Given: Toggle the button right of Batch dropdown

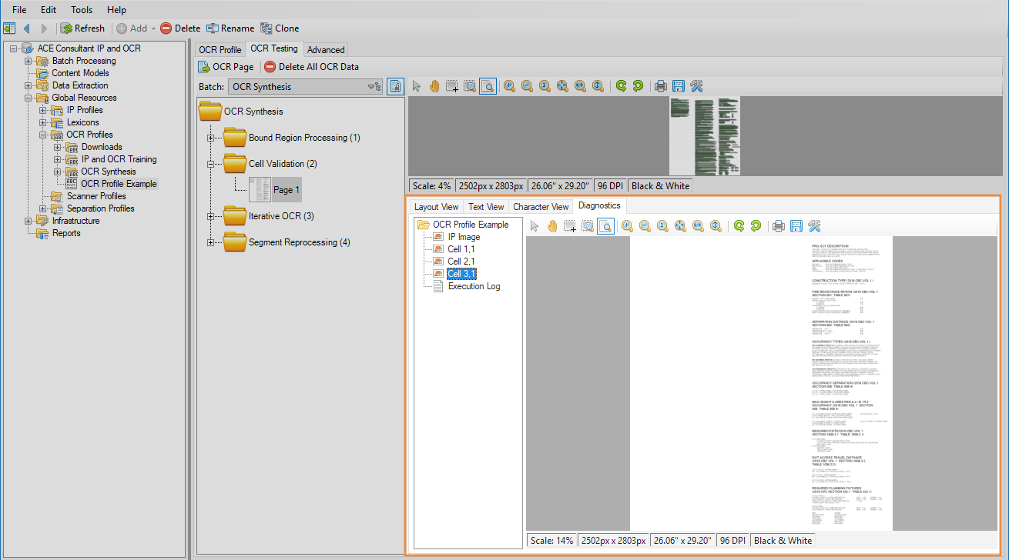Looking at the screenshot, I should tap(395, 87).
